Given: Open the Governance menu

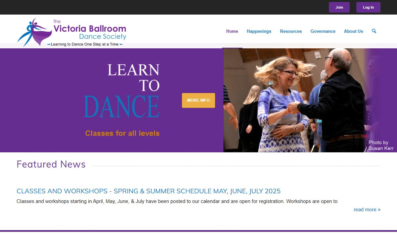Looking at the screenshot, I should 323,31.
